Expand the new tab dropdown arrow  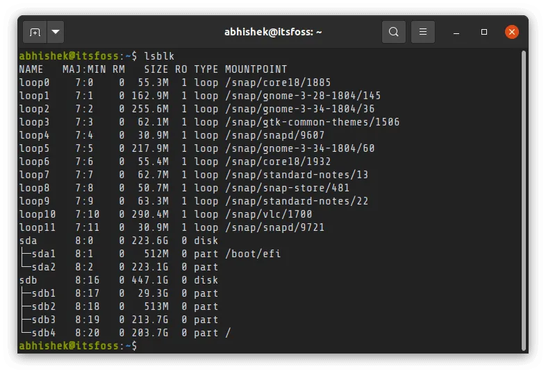[x=55, y=32]
